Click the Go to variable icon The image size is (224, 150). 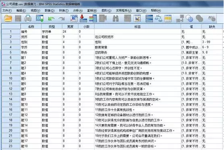(83, 18)
